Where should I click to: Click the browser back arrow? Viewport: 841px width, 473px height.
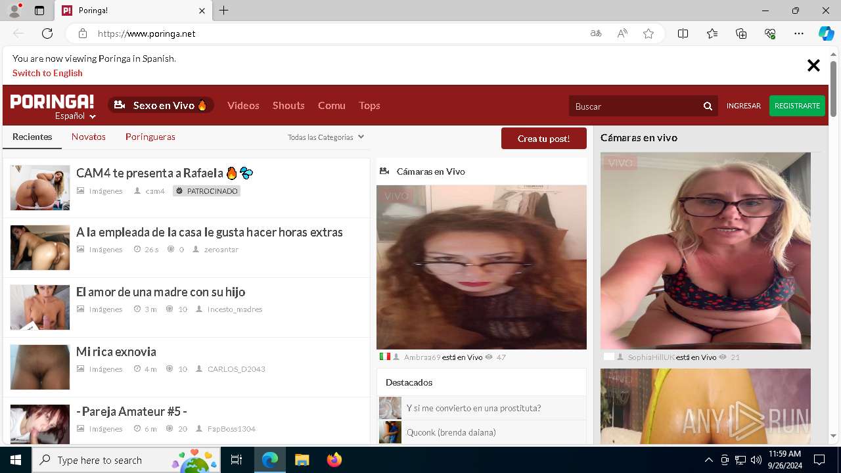point(18,34)
